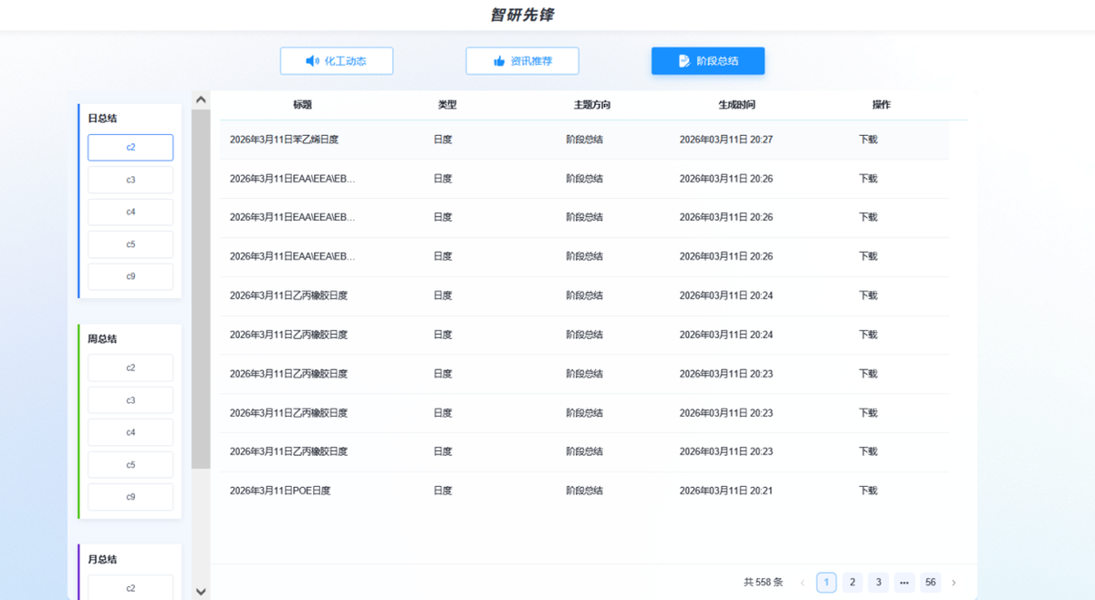Click the pagination ellipsis jump button
This screenshot has height=600, width=1095.
pyautogui.click(x=904, y=583)
